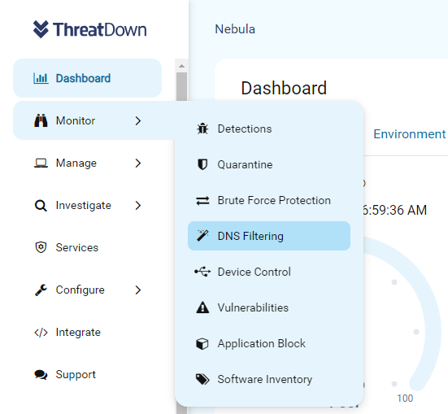Image resolution: width=448 pixels, height=414 pixels.
Task: Expand the Configure submenu chevron
Action: pyautogui.click(x=138, y=290)
